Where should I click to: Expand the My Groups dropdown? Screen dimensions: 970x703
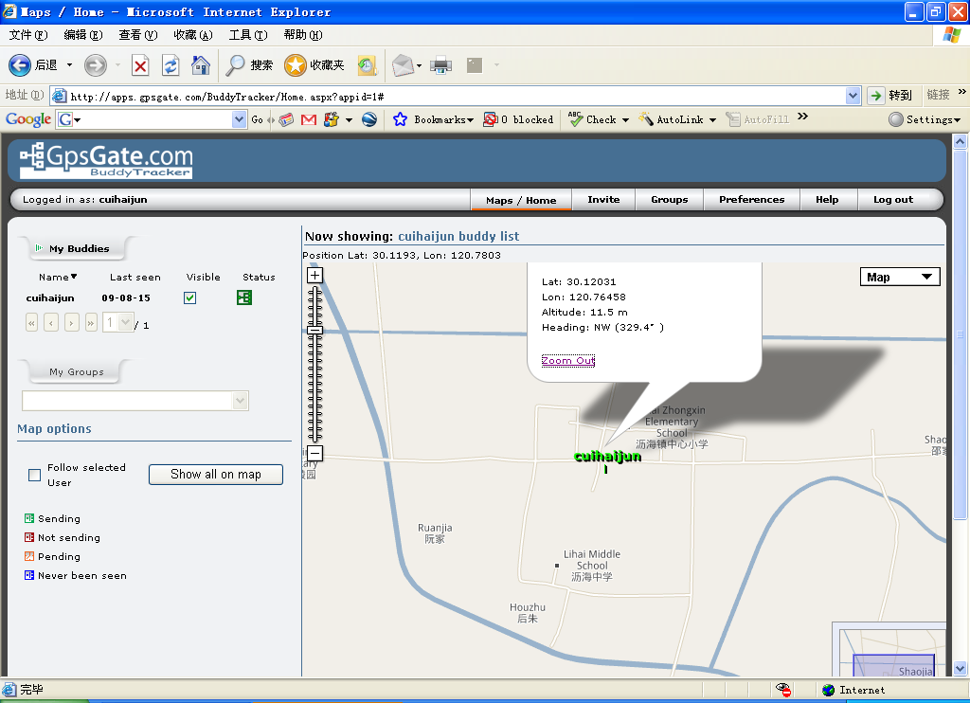(240, 401)
